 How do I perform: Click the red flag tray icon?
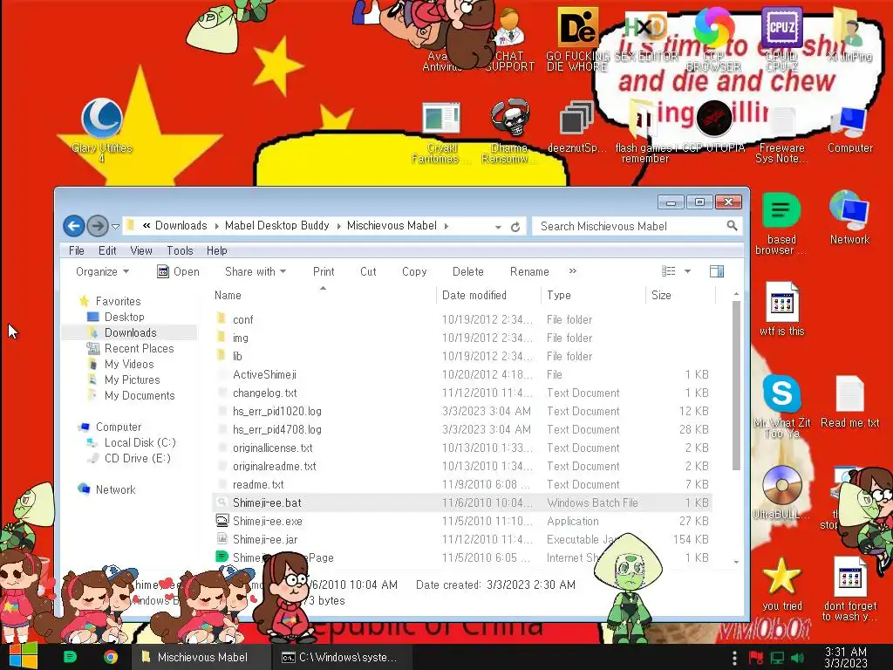pyautogui.click(x=756, y=658)
